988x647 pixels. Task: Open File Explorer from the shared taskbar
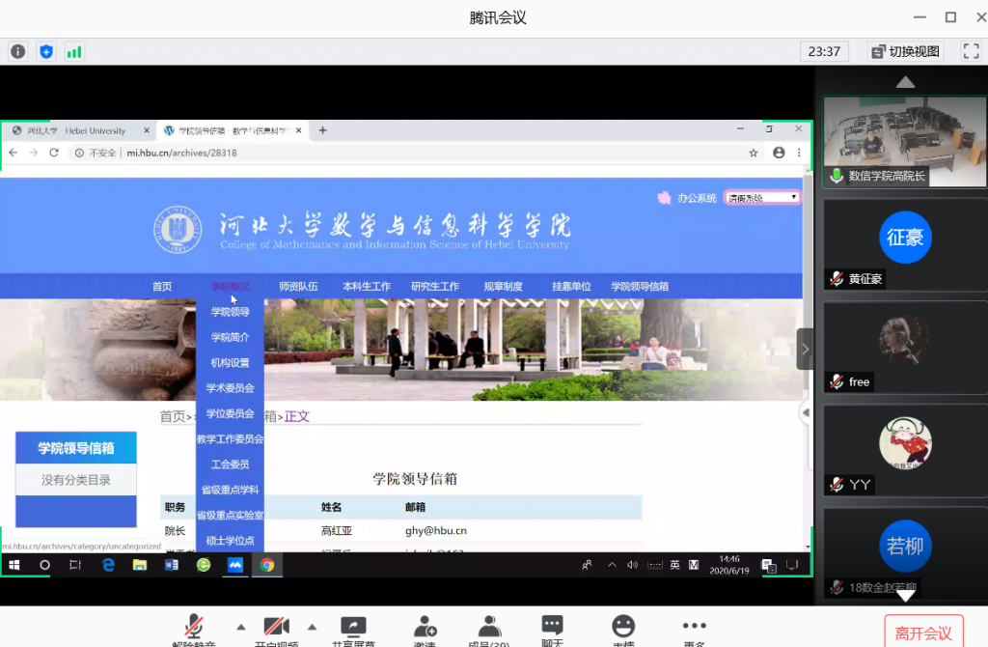tap(139, 565)
